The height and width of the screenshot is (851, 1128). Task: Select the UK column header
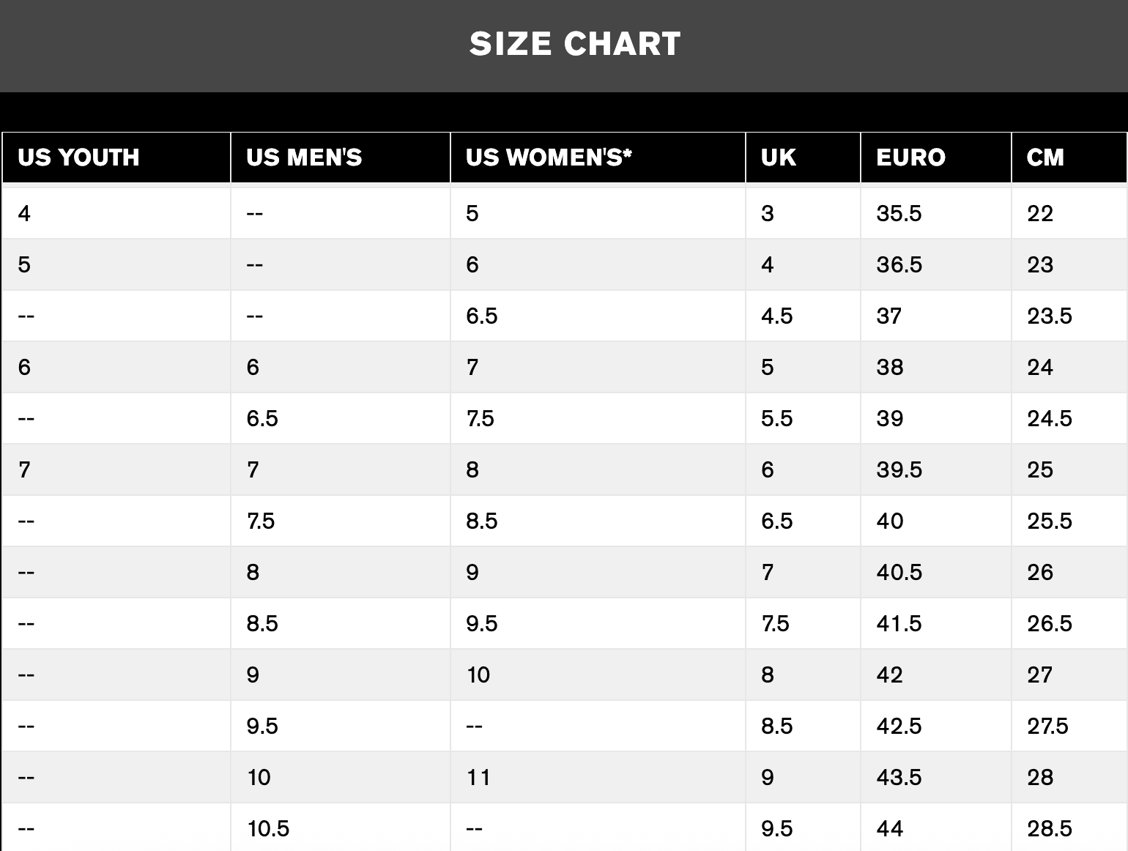pyautogui.click(x=804, y=157)
